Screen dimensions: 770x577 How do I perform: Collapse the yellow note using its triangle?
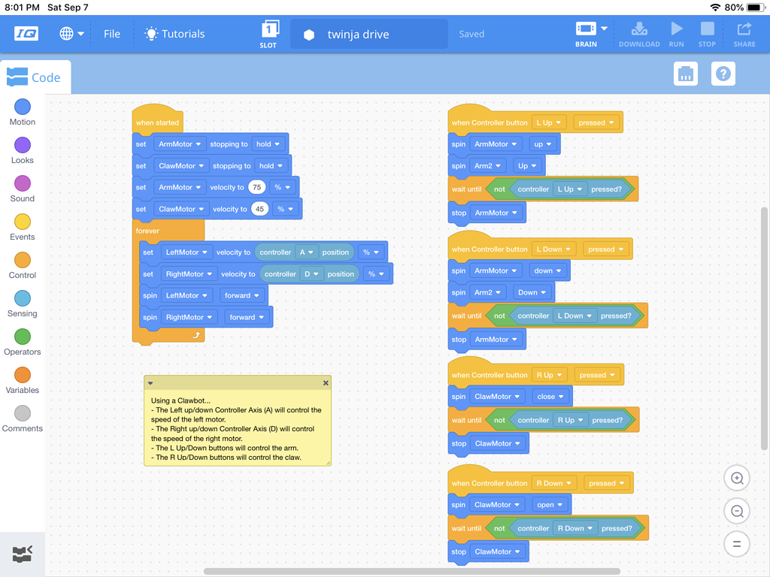[150, 383]
